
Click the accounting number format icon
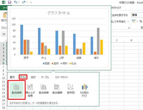[134, 21]
